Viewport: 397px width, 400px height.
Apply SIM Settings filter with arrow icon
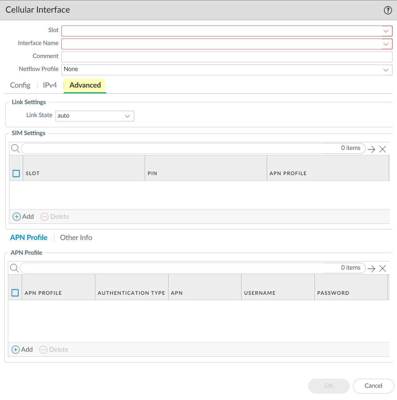pos(371,149)
